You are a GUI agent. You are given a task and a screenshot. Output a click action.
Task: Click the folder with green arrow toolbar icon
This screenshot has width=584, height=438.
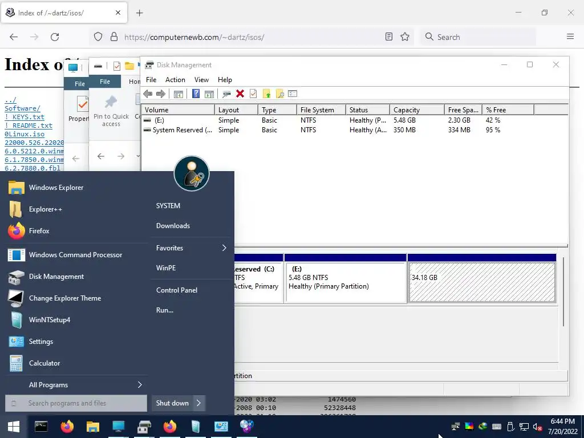click(x=267, y=94)
